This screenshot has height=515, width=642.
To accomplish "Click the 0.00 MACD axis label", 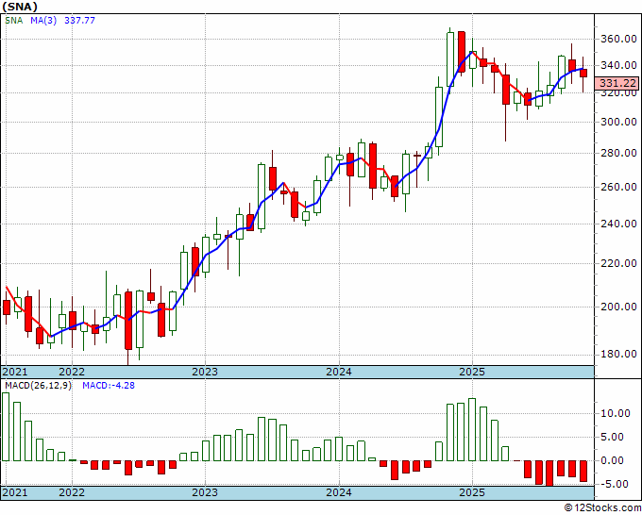I will point(615,460).
